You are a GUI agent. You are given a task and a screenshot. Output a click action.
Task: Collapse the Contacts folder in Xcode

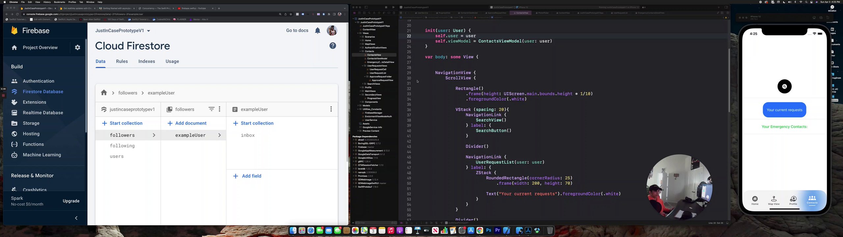click(x=360, y=51)
